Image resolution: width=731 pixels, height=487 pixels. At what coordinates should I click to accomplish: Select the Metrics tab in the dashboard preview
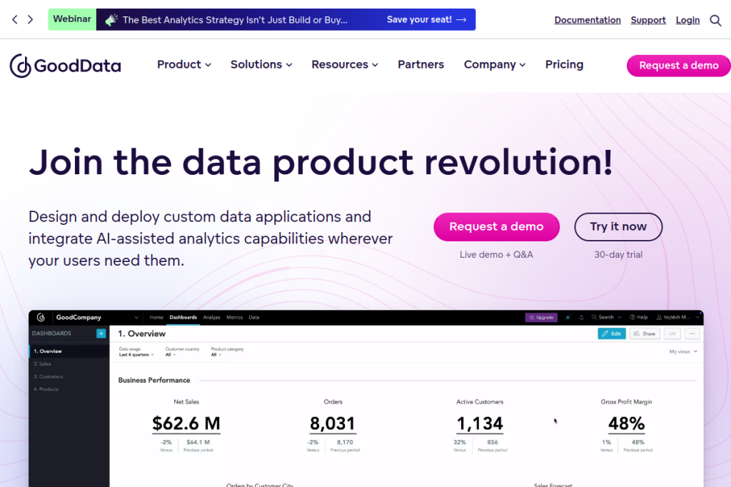point(234,317)
